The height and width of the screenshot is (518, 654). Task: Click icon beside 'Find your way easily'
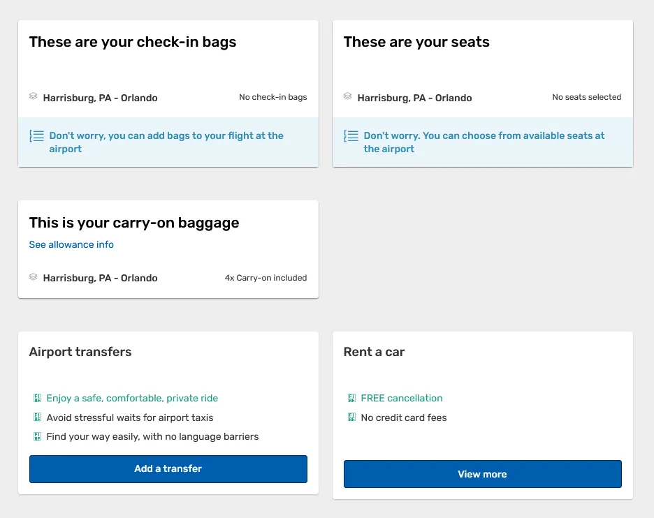click(37, 436)
